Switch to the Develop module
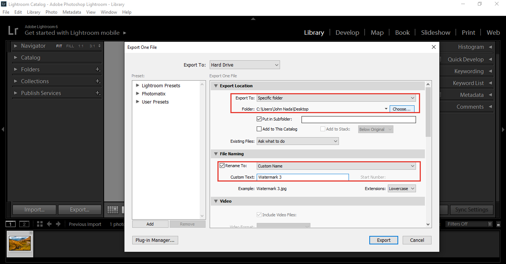Viewport: 506px width, 264px height. tap(347, 33)
